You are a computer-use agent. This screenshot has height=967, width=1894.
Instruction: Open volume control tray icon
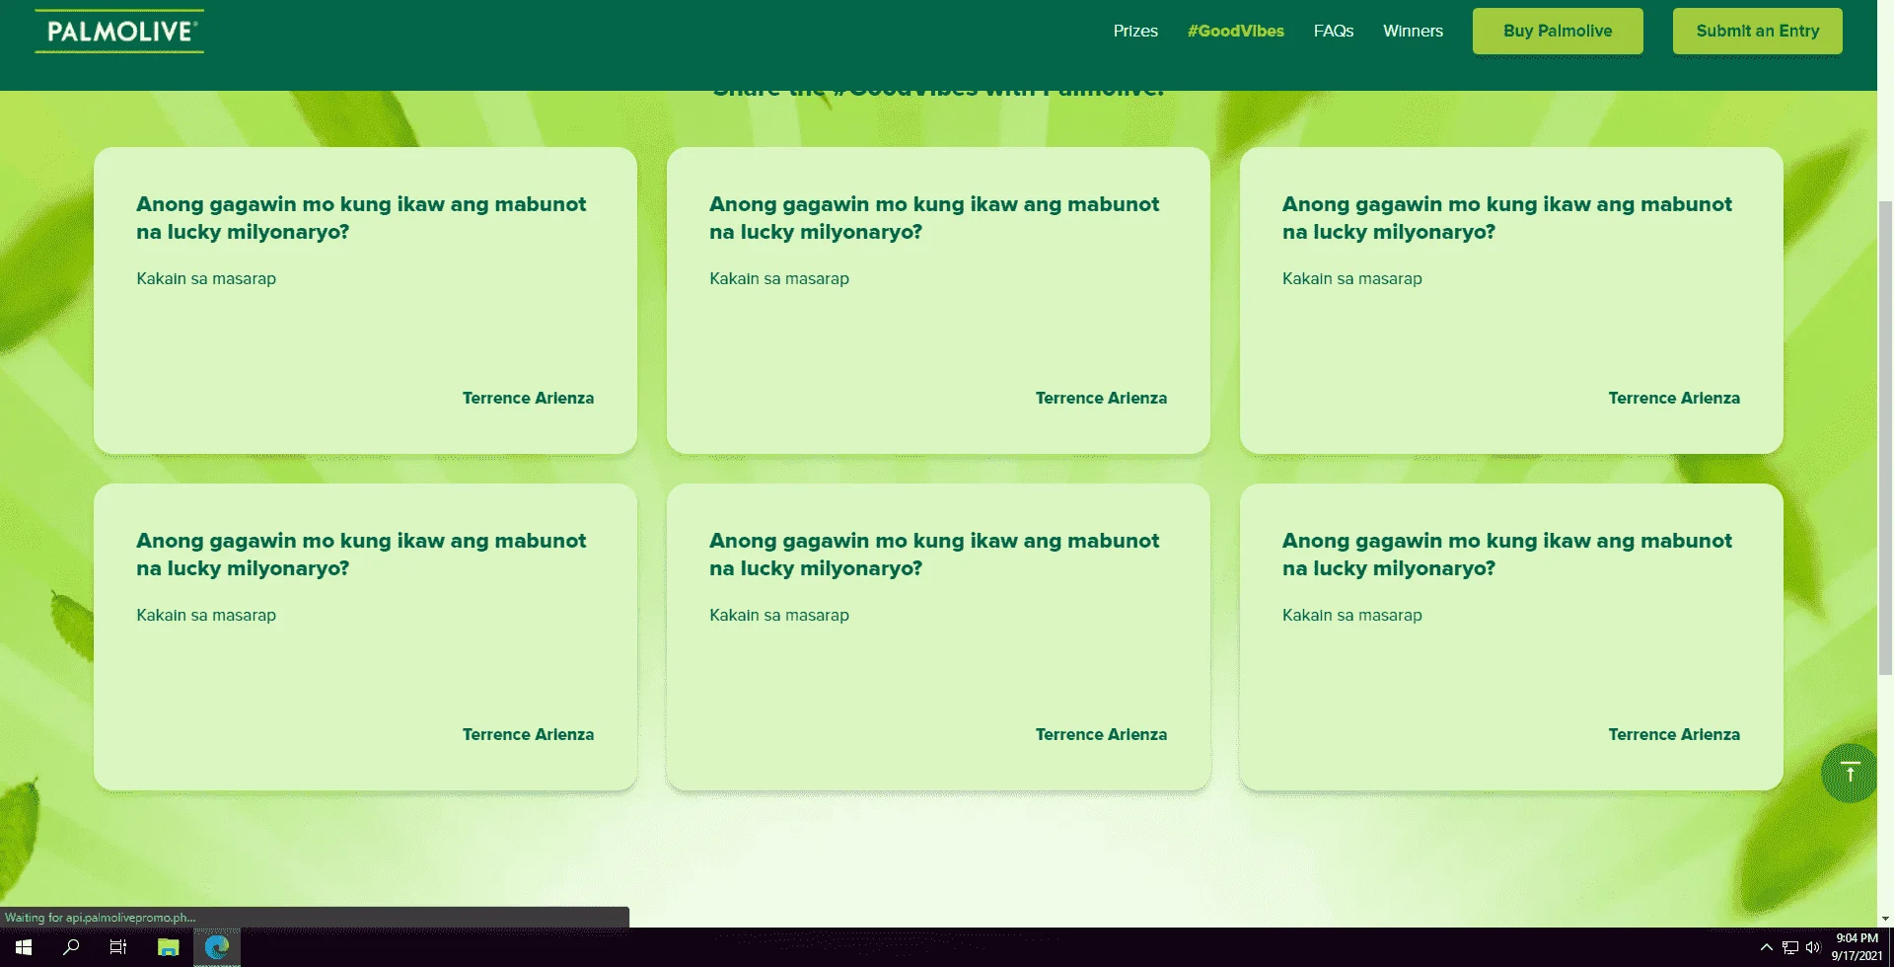point(1812,947)
